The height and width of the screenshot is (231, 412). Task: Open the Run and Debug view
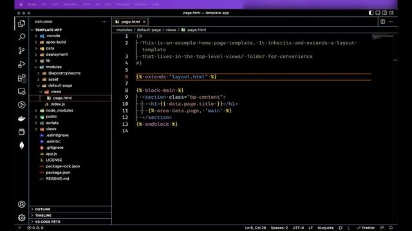tap(21, 64)
